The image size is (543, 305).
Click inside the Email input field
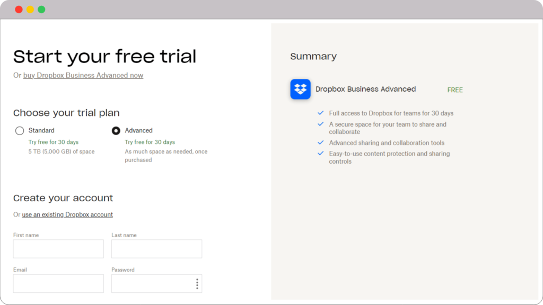pyautogui.click(x=58, y=283)
